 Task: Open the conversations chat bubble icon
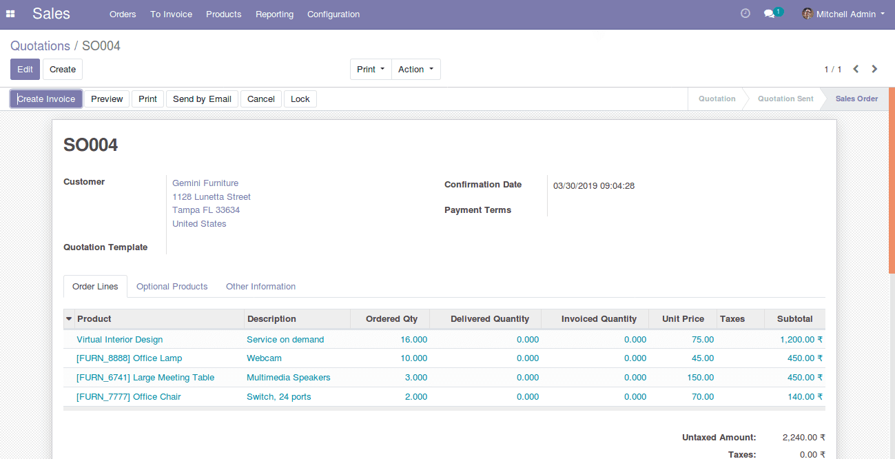pos(770,14)
